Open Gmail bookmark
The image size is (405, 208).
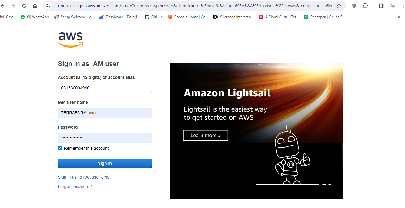pos(8,17)
